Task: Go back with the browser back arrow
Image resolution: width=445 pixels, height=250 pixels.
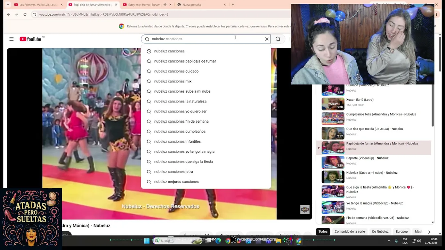Action: (x=8, y=14)
